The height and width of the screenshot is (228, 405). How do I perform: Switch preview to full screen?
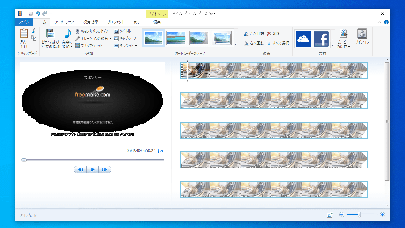[x=161, y=151]
